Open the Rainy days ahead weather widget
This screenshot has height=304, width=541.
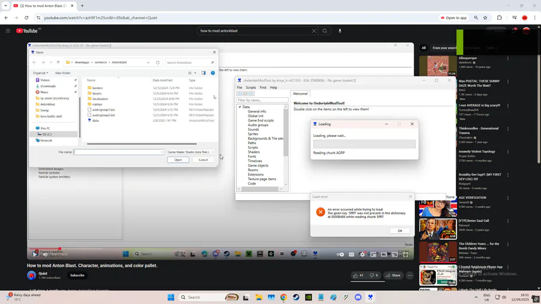(x=23, y=297)
